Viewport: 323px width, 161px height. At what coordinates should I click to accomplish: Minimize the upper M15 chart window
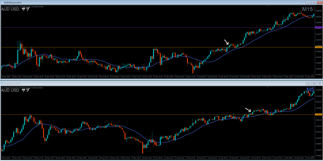(308, 3)
